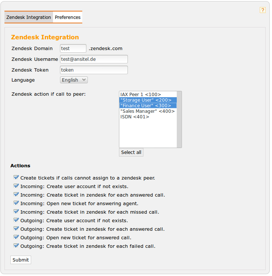Viewport: 272px width, 276px height.
Task: Toggle Outgoing: Open new ticket for answered call
Action: [x=16, y=237]
